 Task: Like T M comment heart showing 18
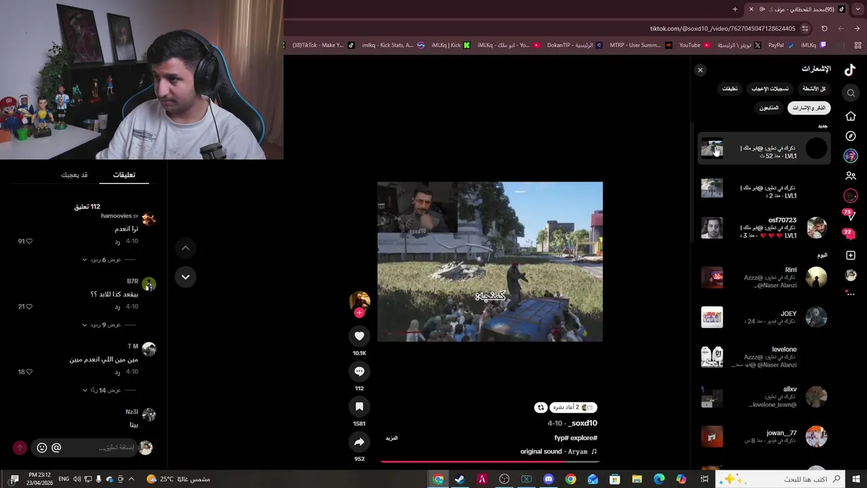tap(29, 371)
